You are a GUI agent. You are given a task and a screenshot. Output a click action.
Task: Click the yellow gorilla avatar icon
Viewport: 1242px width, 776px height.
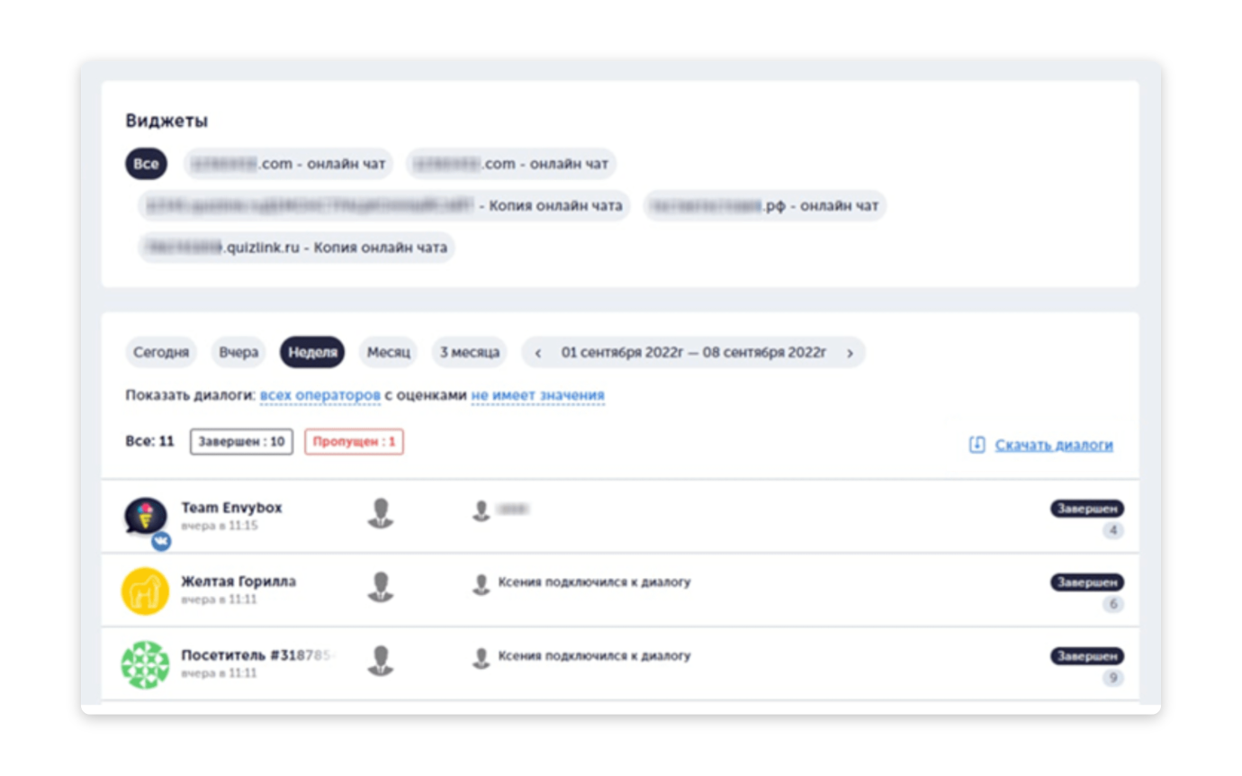145,591
